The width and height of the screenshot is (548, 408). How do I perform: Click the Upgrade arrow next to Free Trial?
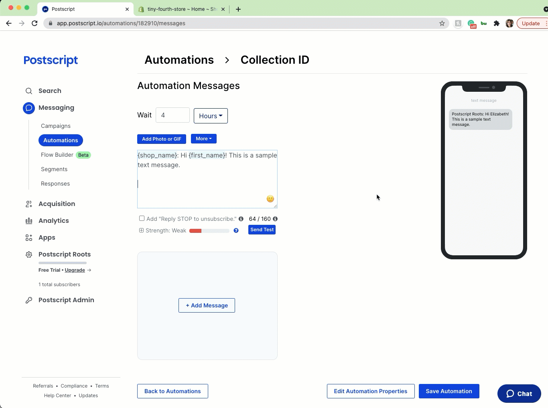[89, 270]
